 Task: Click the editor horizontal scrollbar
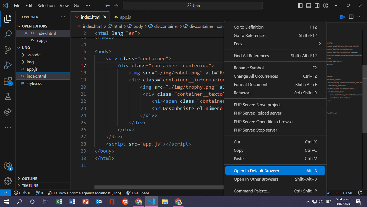[159, 187]
